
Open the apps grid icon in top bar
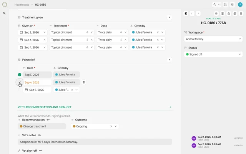point(226,5)
